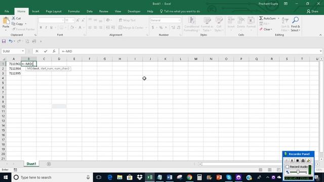This screenshot has height=182, width=324.
Task: Click the Format Painter brush
Action: coord(14,29)
